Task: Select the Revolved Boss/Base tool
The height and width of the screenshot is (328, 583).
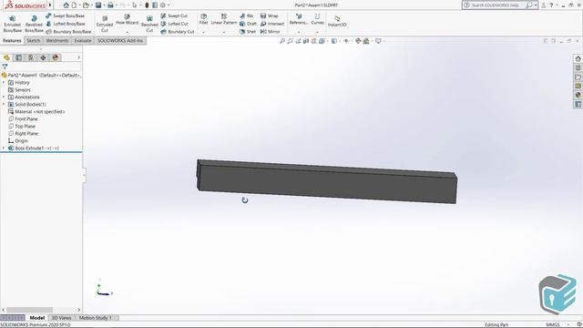Action: pyautogui.click(x=34, y=24)
